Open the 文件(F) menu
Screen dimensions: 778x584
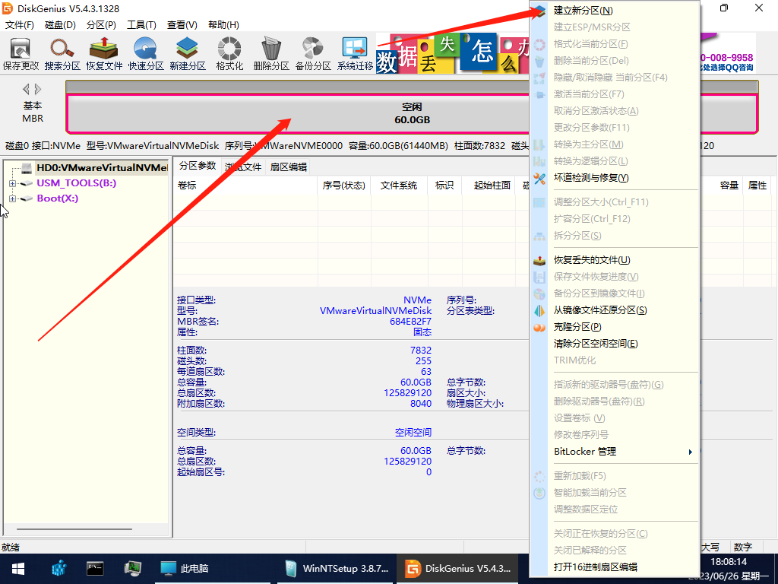[x=19, y=25]
